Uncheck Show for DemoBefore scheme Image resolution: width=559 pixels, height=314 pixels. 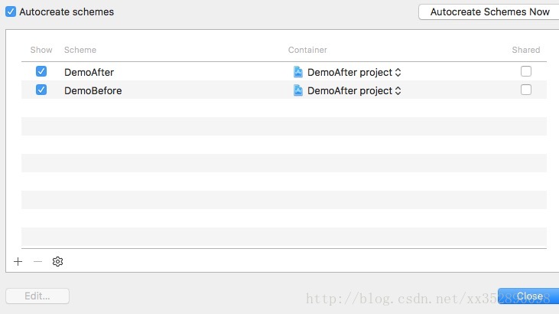(x=41, y=90)
